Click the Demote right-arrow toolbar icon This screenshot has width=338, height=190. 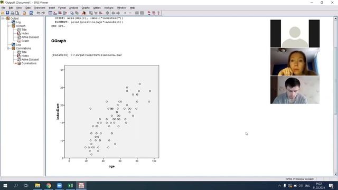click(x=118, y=13)
